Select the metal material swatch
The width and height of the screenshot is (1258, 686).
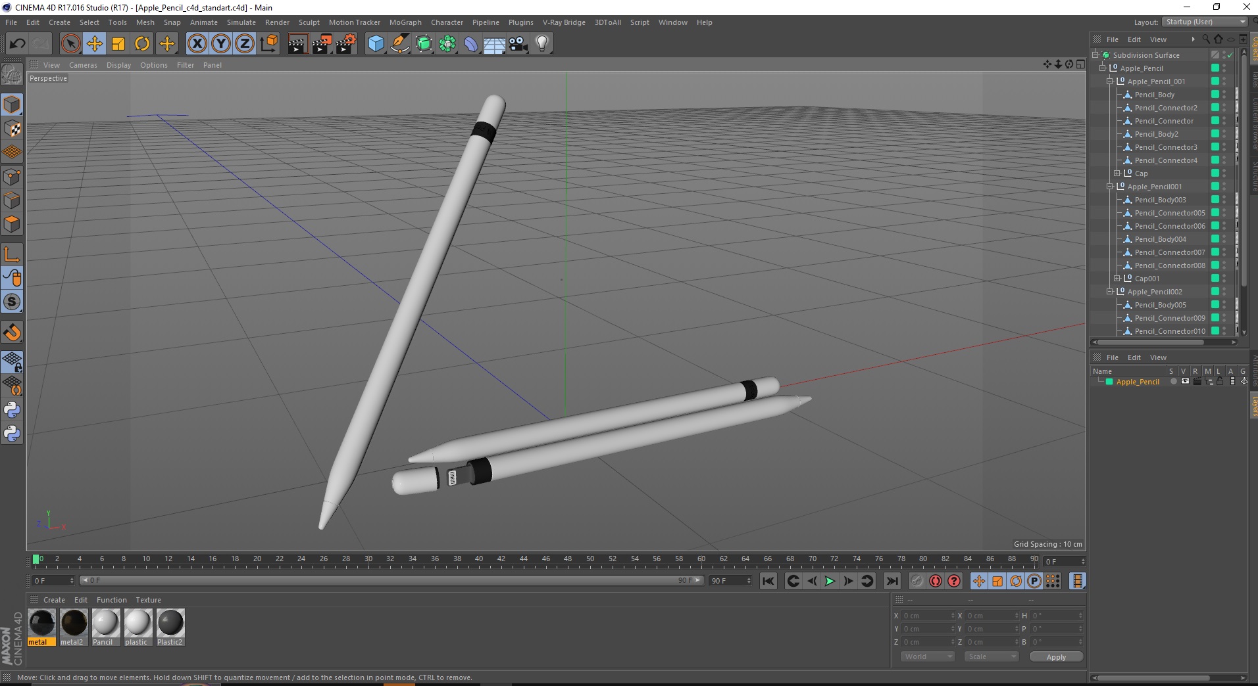(x=42, y=627)
